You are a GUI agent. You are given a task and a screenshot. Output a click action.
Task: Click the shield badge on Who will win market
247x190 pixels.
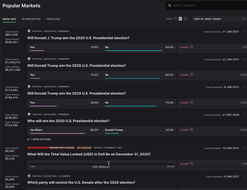[x=29, y=114]
